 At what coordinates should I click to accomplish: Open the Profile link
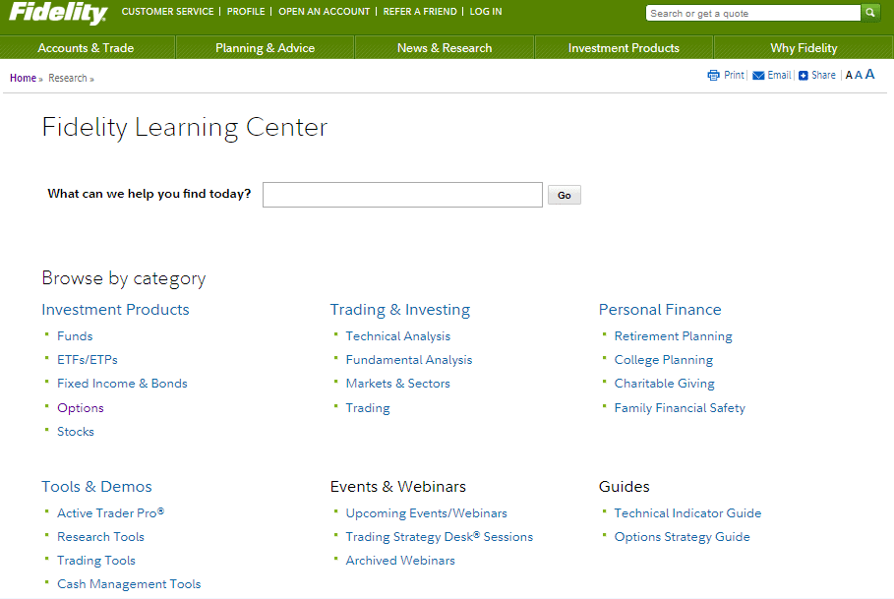(246, 12)
